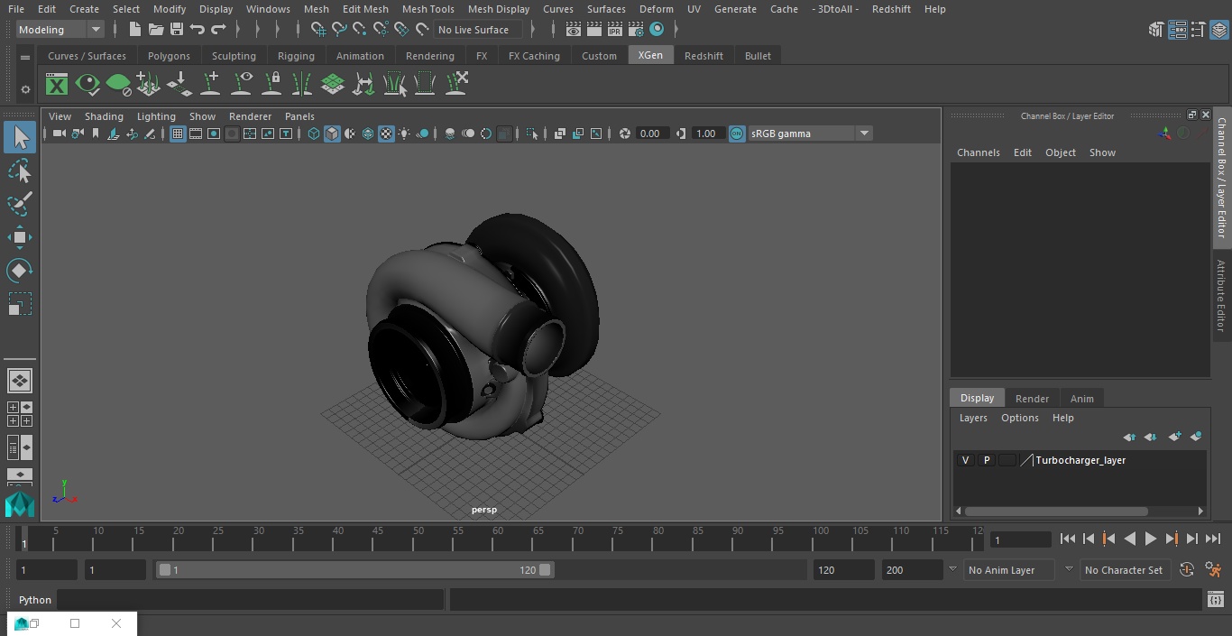Switch to the Rigging shelf tab

pos(296,56)
